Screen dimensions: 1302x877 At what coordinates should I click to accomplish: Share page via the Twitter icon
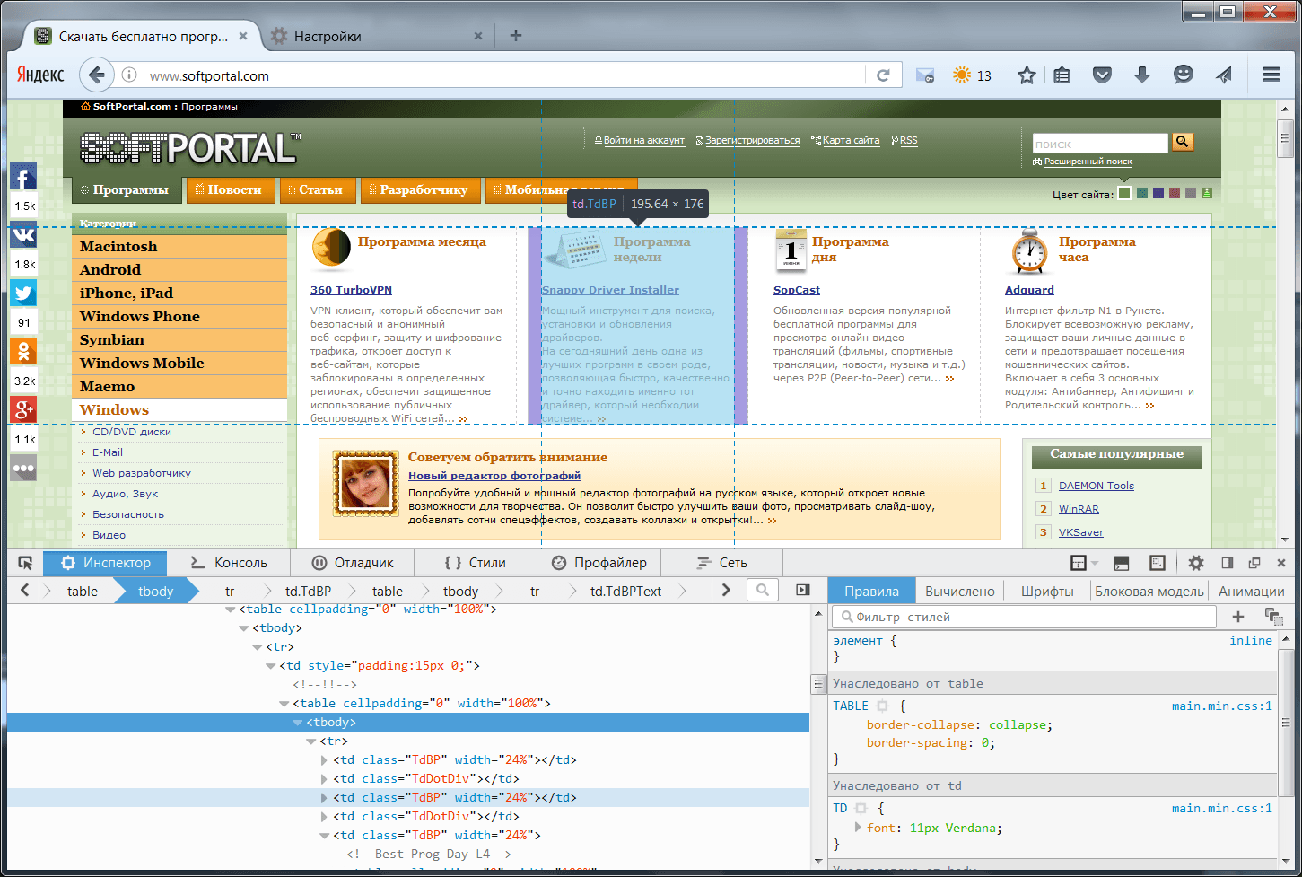pos(23,294)
